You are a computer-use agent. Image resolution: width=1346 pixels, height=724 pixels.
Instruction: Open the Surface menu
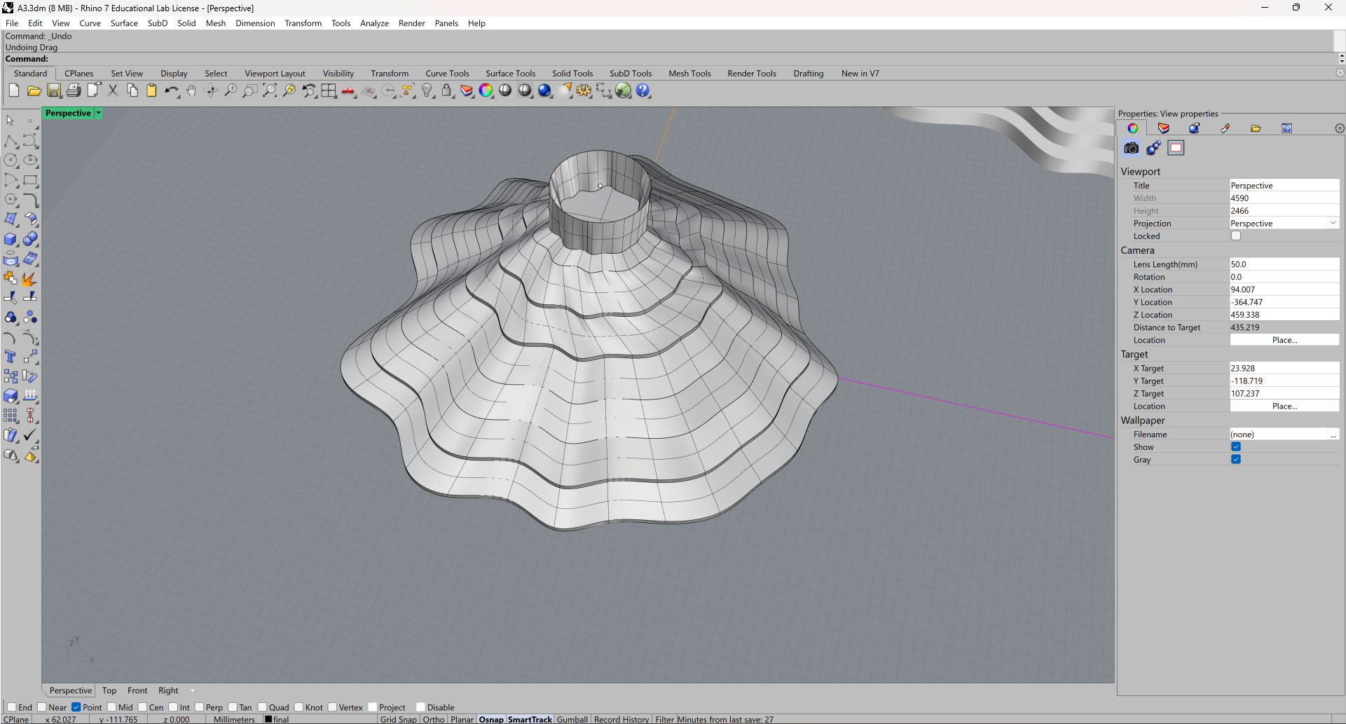tap(124, 23)
